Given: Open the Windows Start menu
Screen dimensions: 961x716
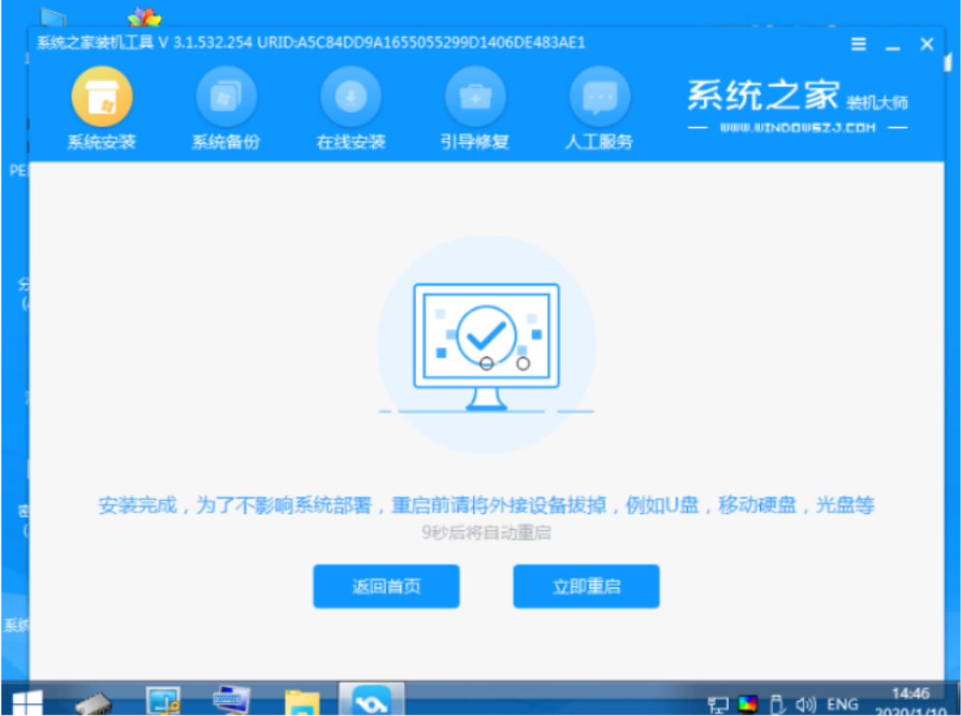Looking at the screenshot, I should [x=29, y=700].
